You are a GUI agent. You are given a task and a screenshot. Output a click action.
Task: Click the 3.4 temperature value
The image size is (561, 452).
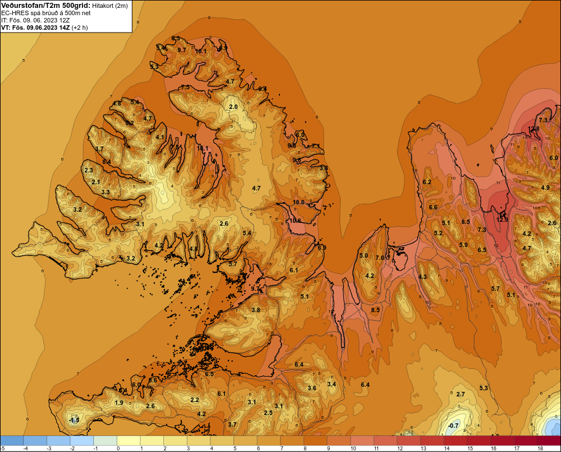(x=332, y=384)
